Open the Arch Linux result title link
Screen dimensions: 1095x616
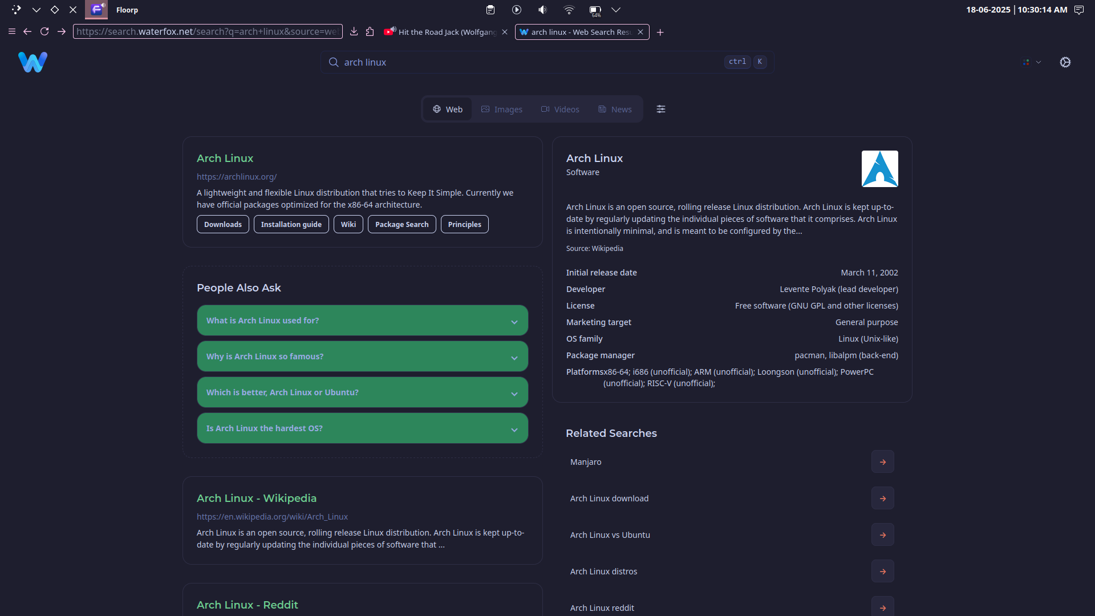225,158
